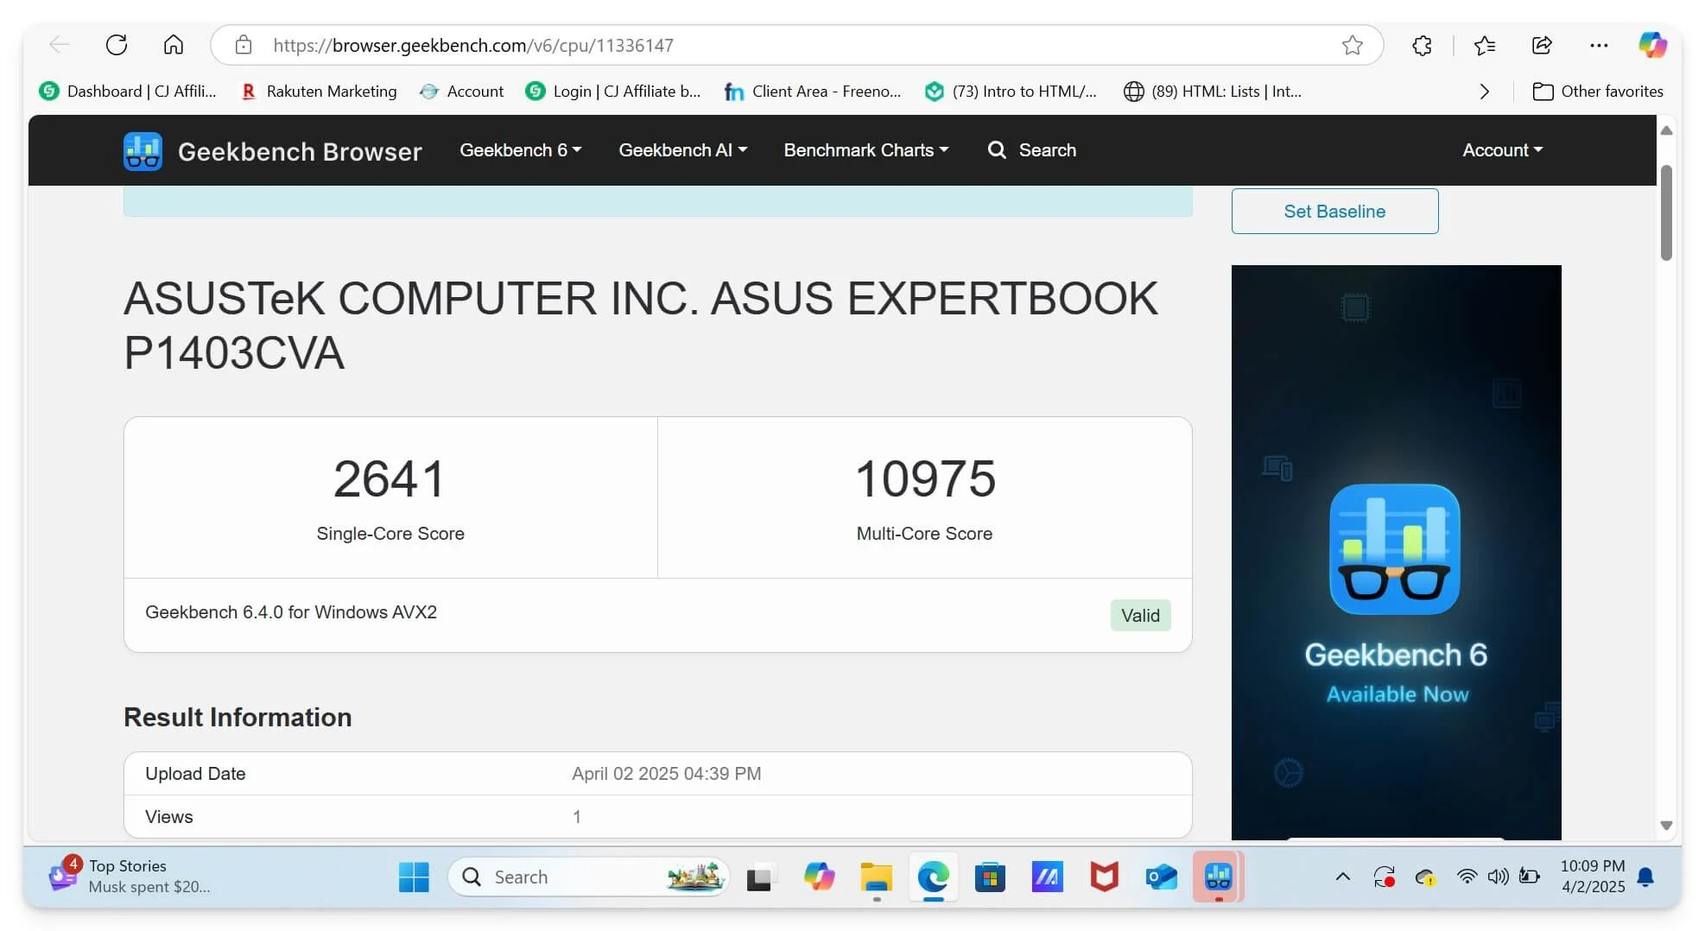Viewport: 1705px width, 931px height.
Task: Open Geekbench app on the taskbar
Action: pyautogui.click(x=1218, y=877)
